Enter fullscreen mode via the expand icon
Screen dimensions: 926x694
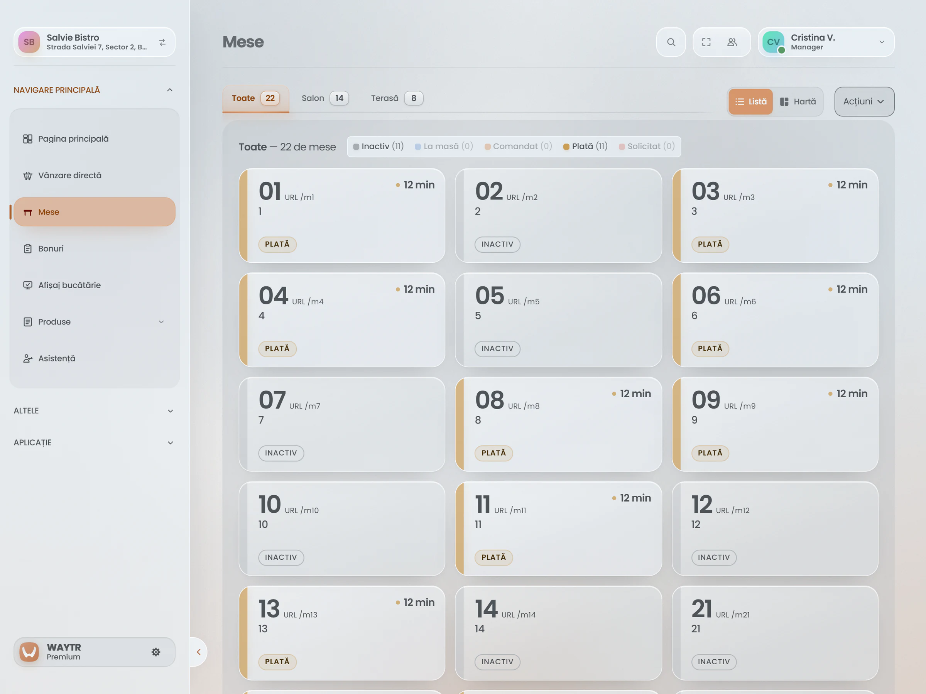click(706, 42)
